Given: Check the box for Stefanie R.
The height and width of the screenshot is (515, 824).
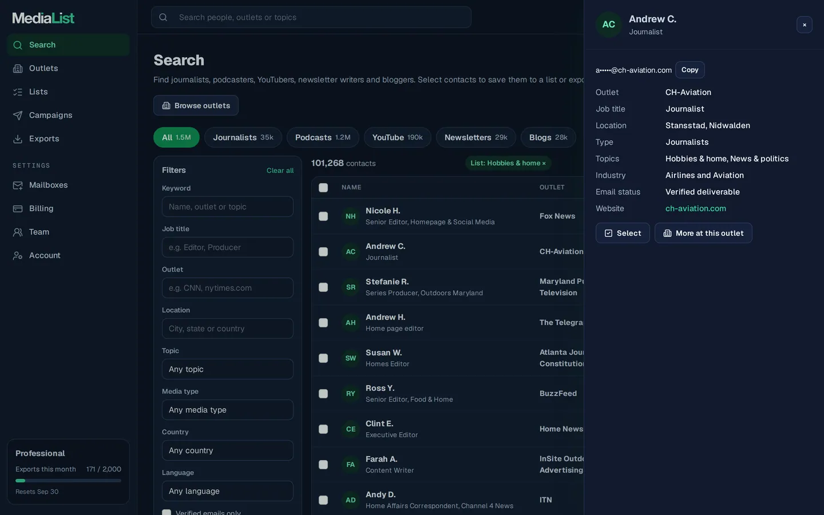Looking at the screenshot, I should pyautogui.click(x=323, y=287).
